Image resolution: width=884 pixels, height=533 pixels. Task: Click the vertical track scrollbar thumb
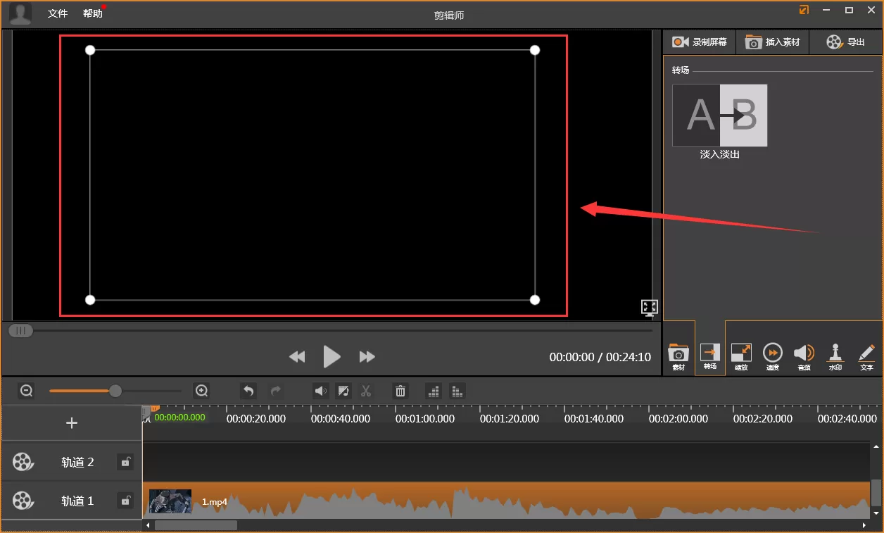tap(876, 492)
